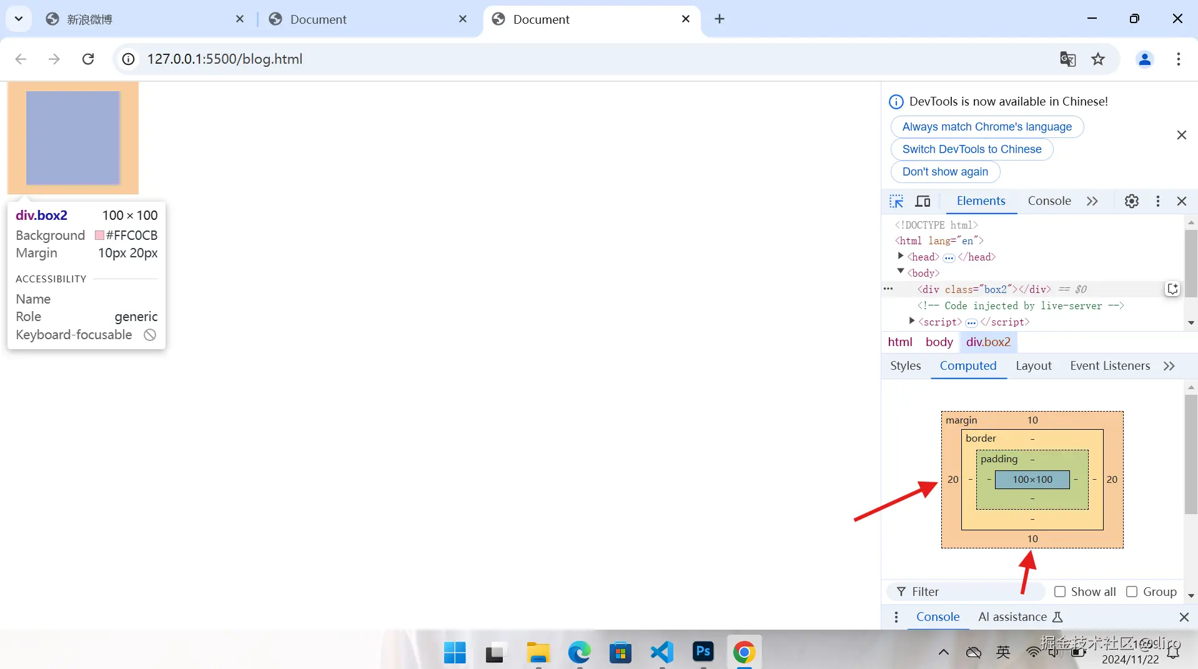1198x669 pixels.
Task: Click the Google Translate icon in address bar
Action: (x=1067, y=59)
